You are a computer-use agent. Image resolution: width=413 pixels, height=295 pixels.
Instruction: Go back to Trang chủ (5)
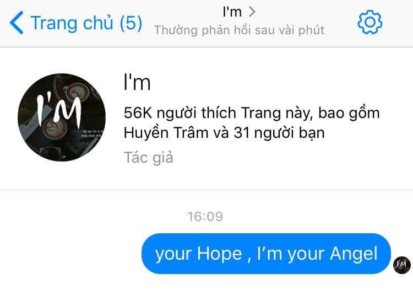click(76, 23)
